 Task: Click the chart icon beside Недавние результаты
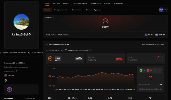click(x=47, y=44)
